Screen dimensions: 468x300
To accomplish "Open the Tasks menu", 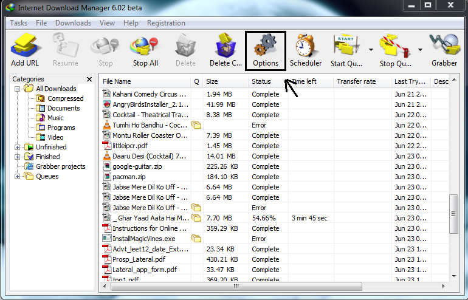I will point(18,23).
